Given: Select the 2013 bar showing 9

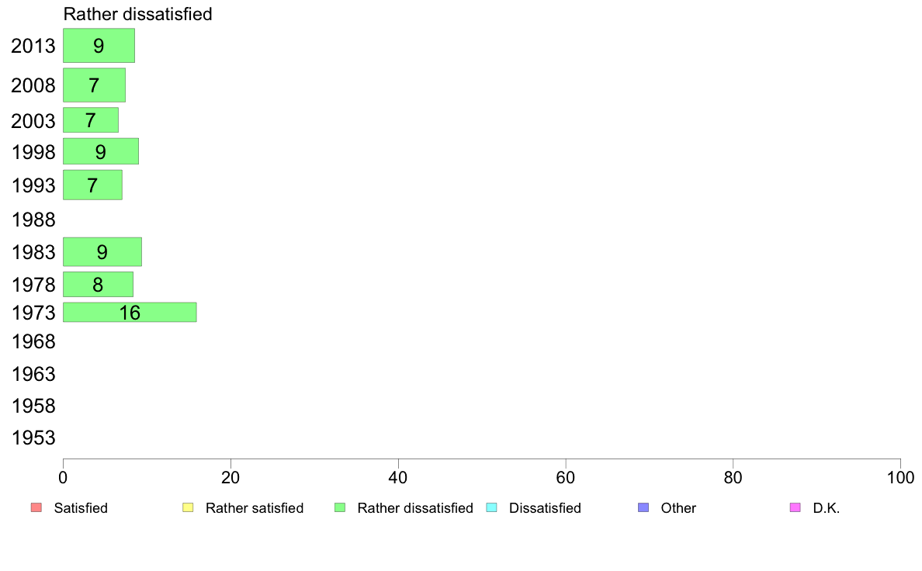Looking at the screenshot, I should [x=99, y=45].
